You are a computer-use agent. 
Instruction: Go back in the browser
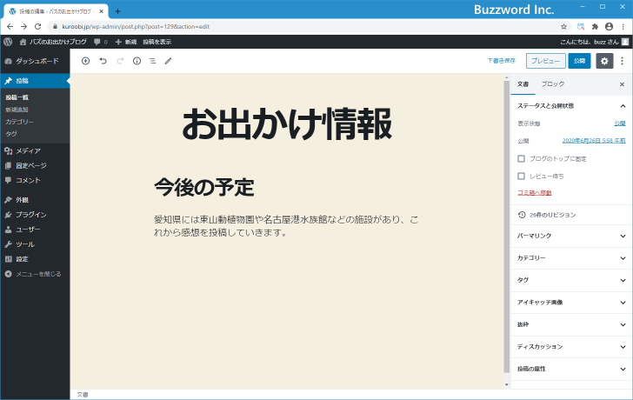[10, 27]
